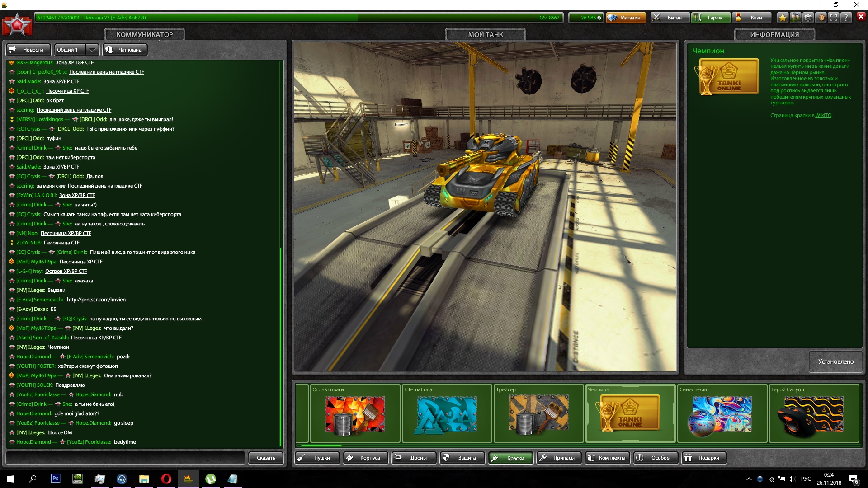868x488 pixels.
Task: Open the Комплекты kits category
Action: [x=608, y=458]
